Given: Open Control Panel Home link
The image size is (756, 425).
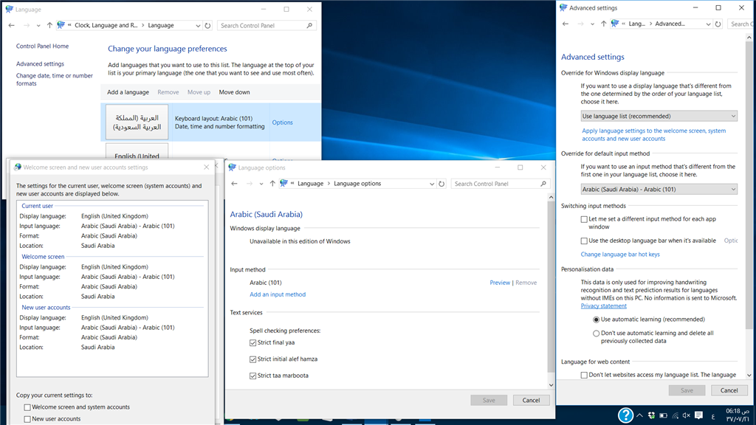Looking at the screenshot, I should tap(42, 46).
